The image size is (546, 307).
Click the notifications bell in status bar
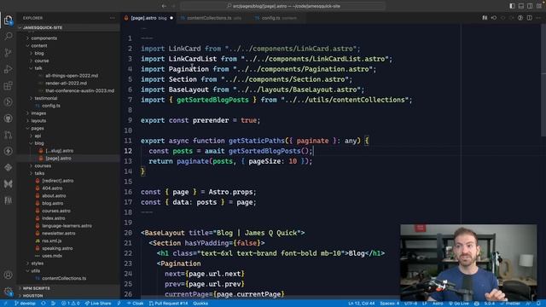tap(538, 304)
